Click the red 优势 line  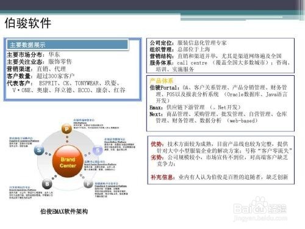point(220,144)
